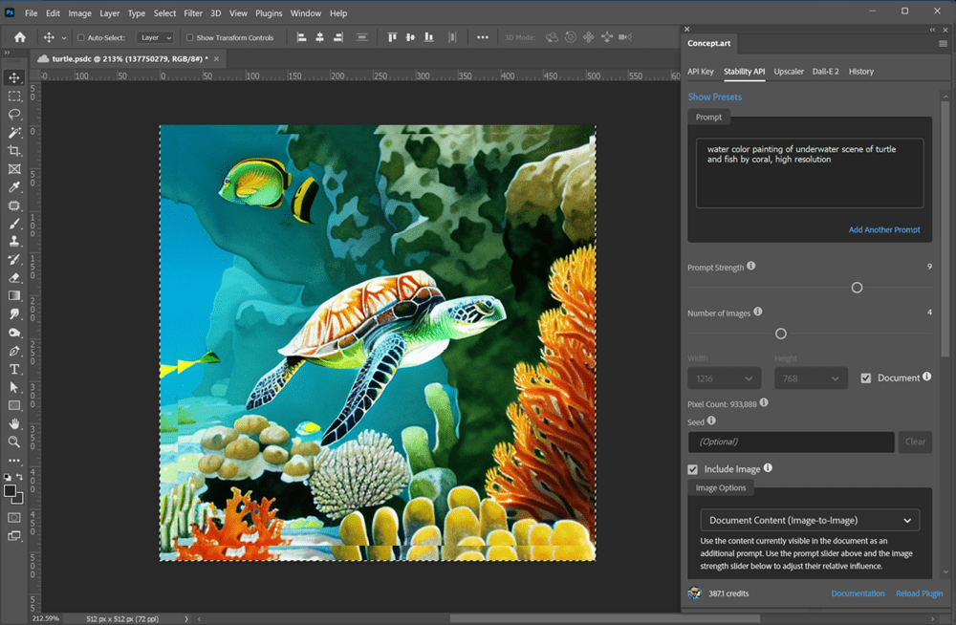This screenshot has width=956, height=625.
Task: Toggle the Auto-Select checkbox
Action: click(x=80, y=38)
